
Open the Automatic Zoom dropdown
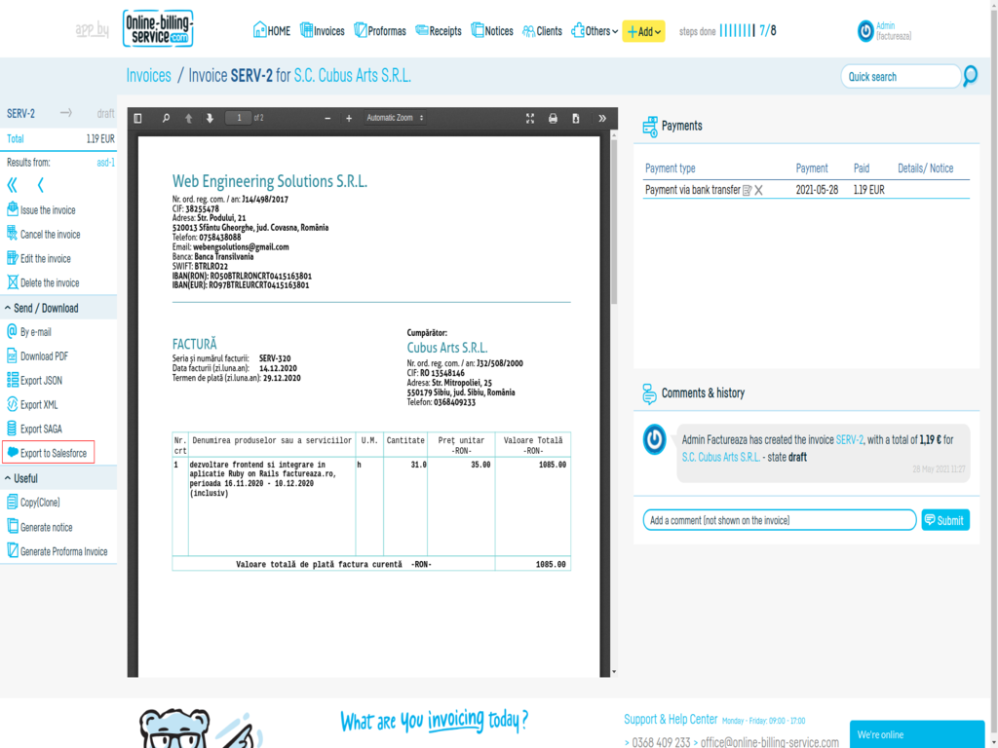tap(395, 118)
